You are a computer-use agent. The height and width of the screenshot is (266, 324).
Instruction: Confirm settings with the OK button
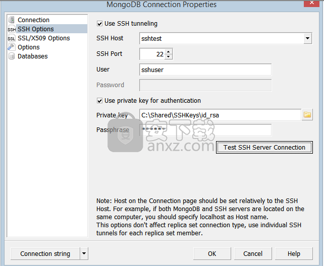coord(212,254)
